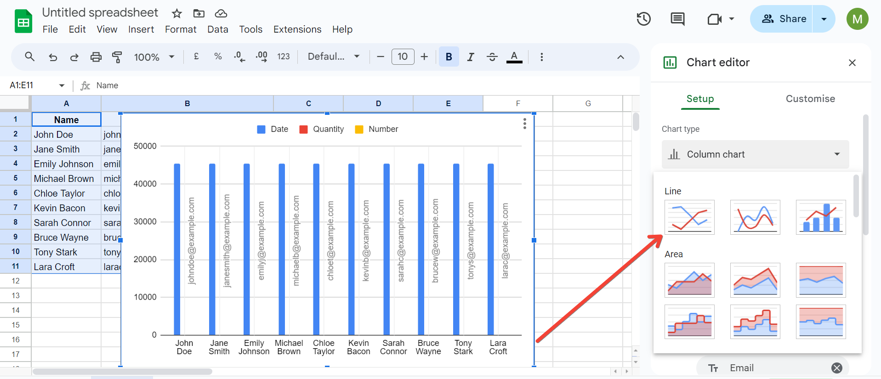Star the Untitled spreadsheet

click(177, 13)
